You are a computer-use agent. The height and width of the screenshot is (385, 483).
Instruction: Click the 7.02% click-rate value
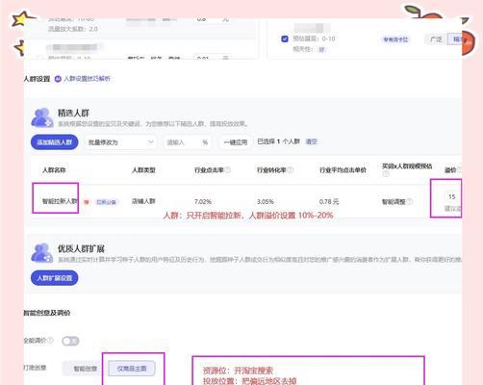(x=203, y=202)
